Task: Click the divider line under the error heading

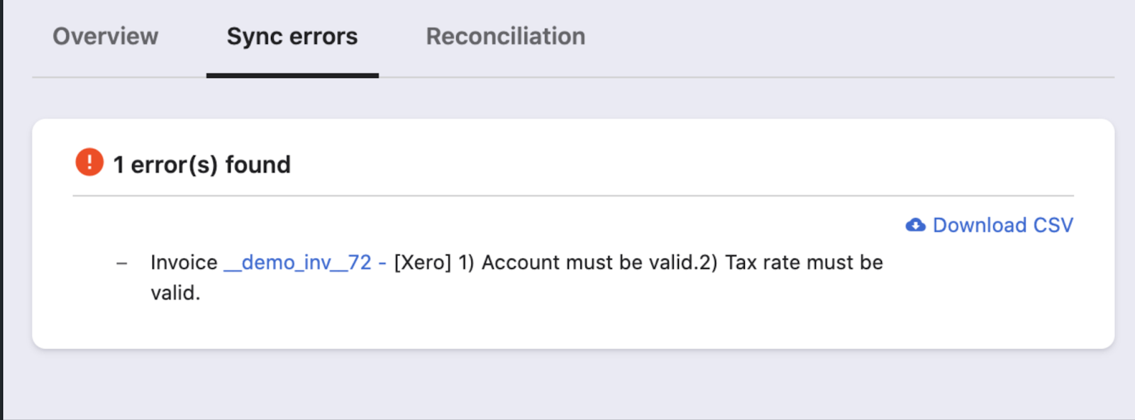Action: click(x=573, y=196)
